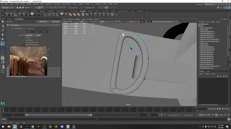Toggle Snap to grids icon

[51, 8]
